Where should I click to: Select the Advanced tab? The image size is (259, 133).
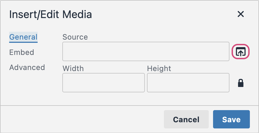coord(27,67)
